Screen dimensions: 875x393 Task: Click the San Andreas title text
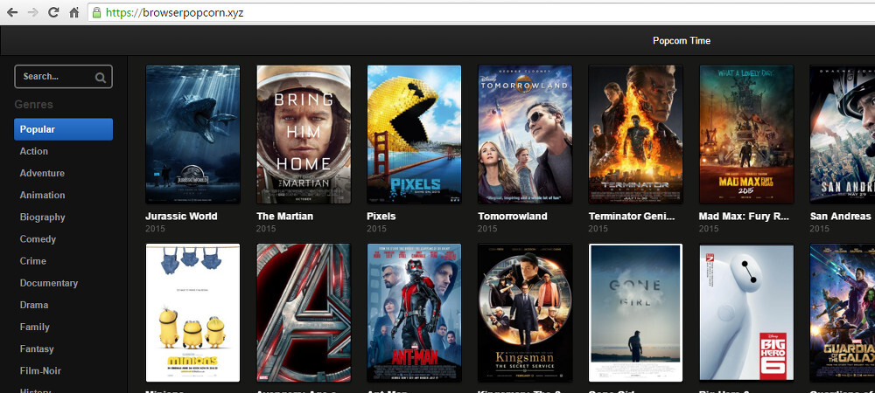[x=840, y=216]
